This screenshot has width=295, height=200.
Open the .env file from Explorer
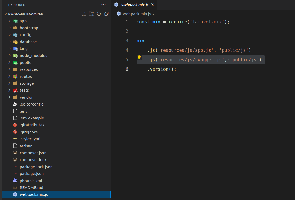point(23,111)
